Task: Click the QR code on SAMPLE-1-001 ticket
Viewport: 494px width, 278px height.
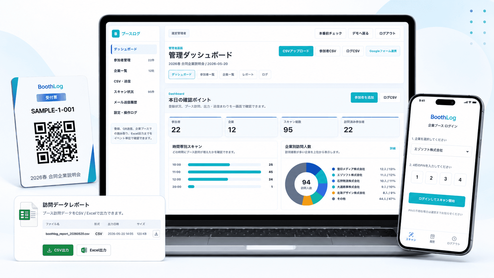Action: pos(56,142)
